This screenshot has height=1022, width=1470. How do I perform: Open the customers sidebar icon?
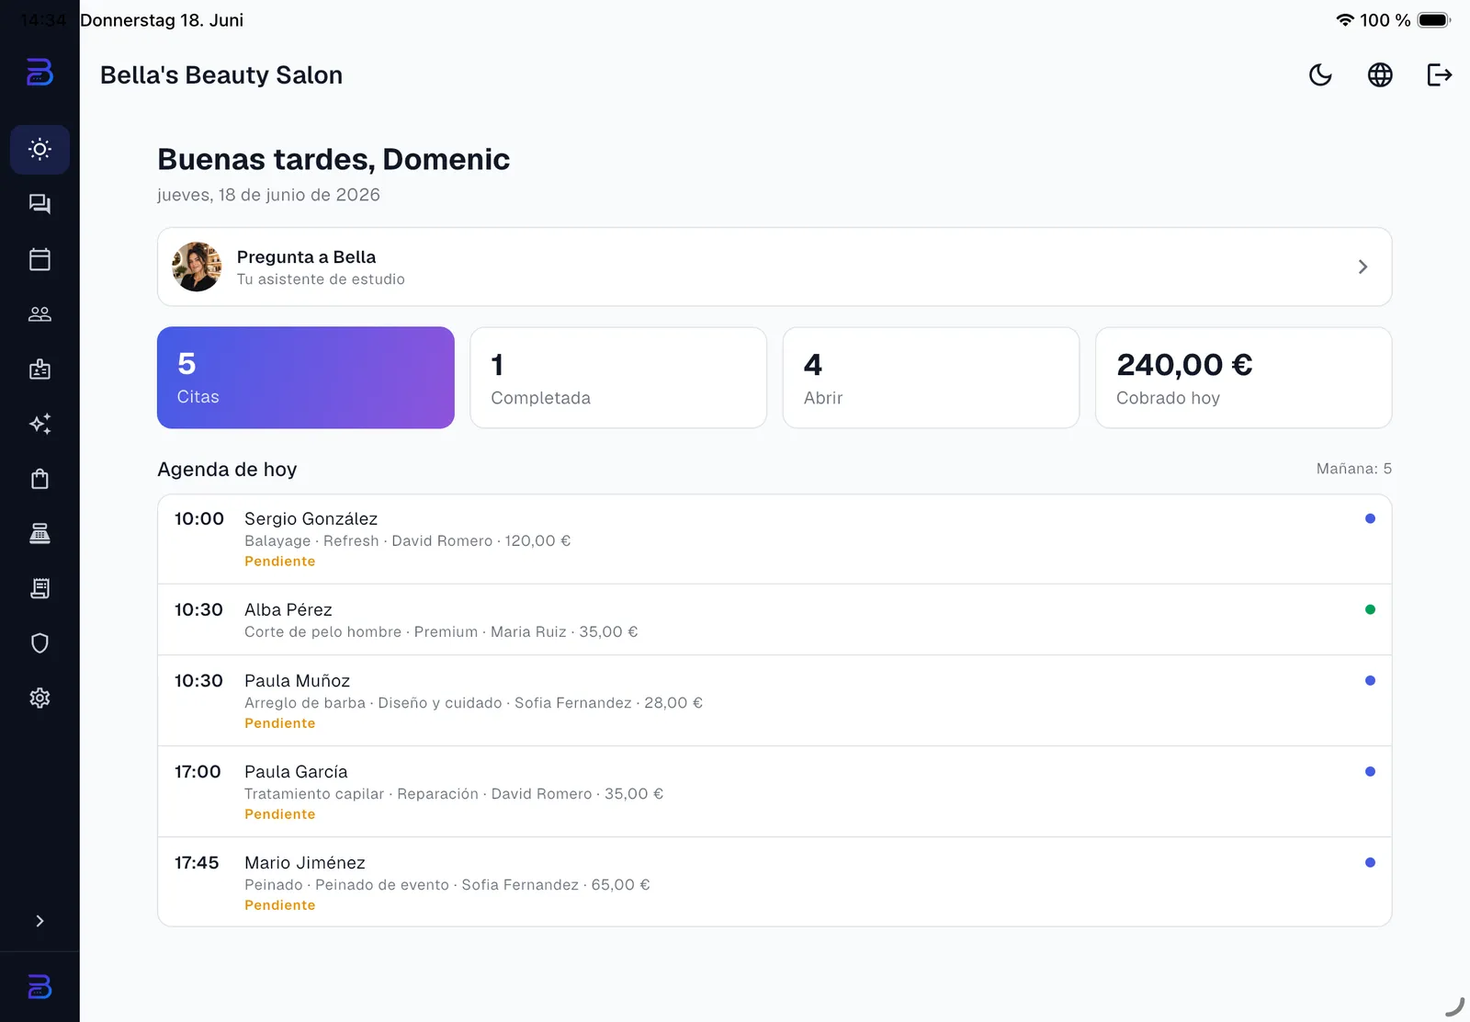[x=40, y=314]
